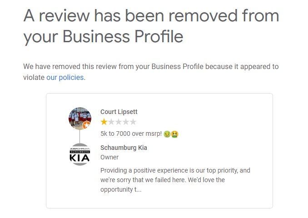Click the fourth gray rating star
Viewport: 308px width, 218px height.
(126, 122)
